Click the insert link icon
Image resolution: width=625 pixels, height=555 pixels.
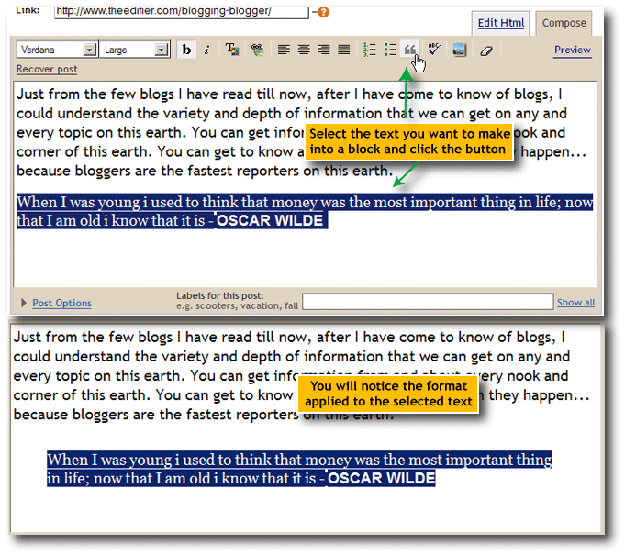point(258,50)
